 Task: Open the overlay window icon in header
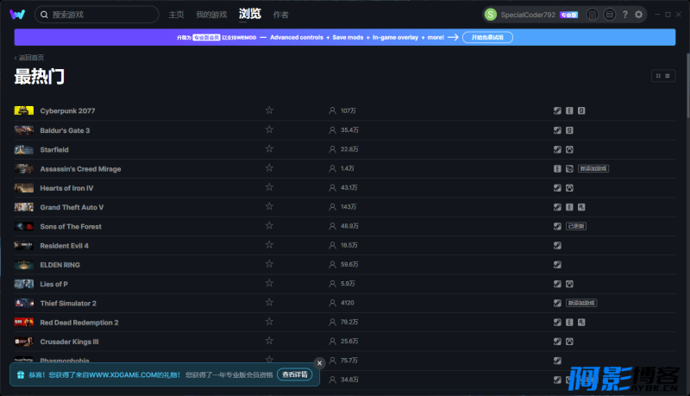[x=610, y=15]
